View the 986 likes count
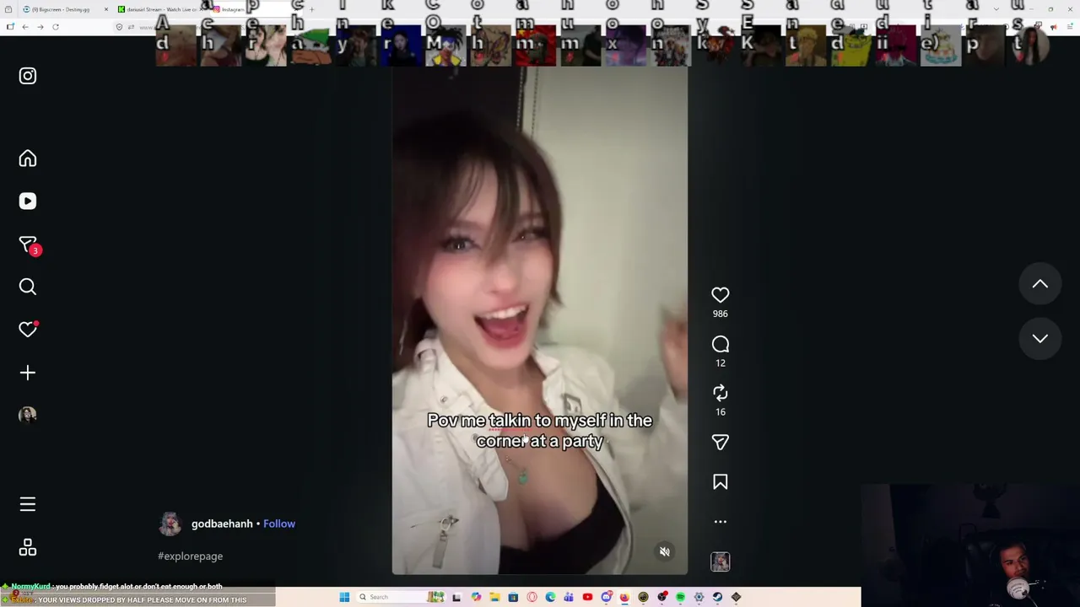 (x=720, y=314)
